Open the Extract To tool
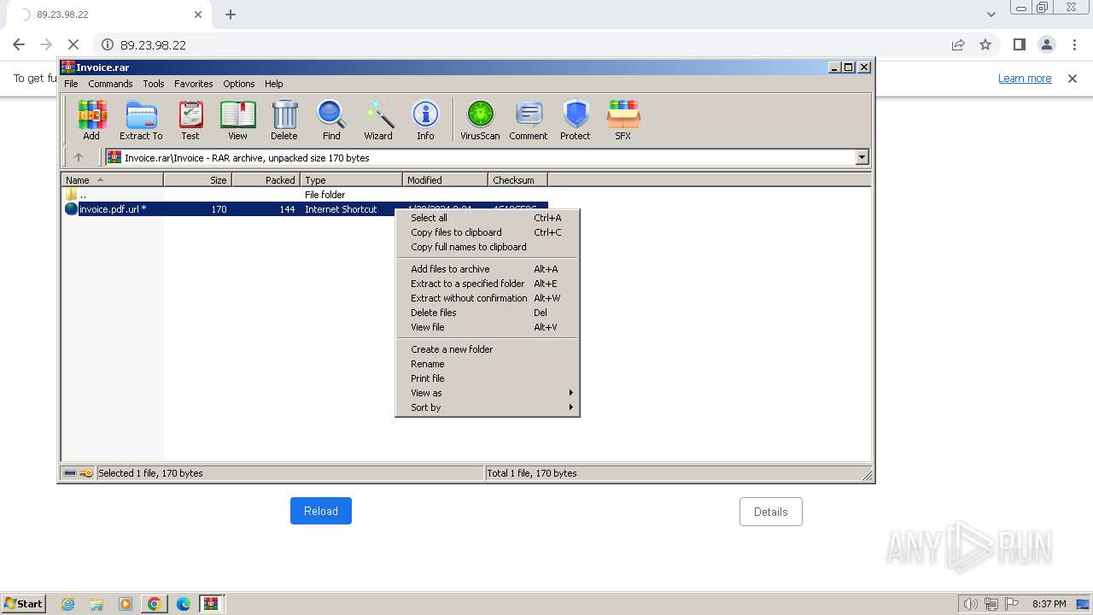The image size is (1093, 615). coord(141,120)
